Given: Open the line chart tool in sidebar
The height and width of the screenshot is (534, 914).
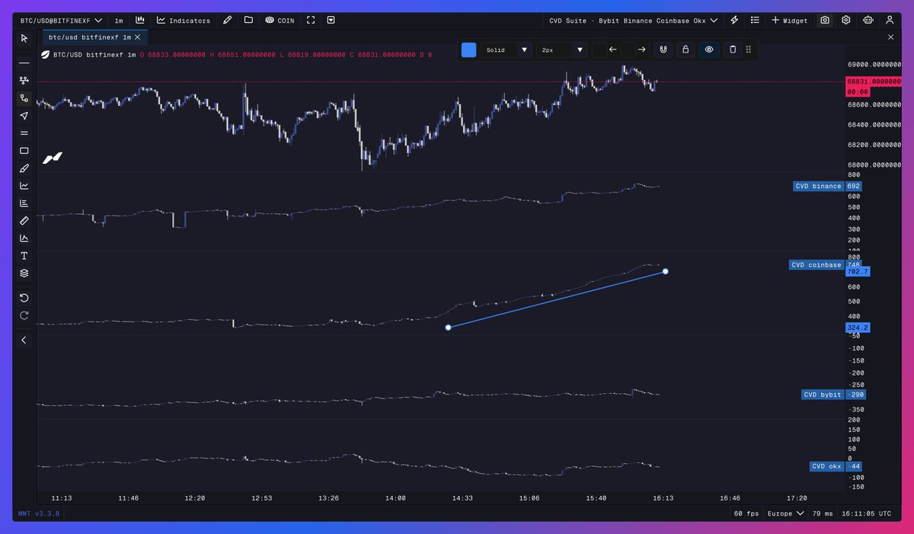Looking at the screenshot, I should tap(24, 186).
